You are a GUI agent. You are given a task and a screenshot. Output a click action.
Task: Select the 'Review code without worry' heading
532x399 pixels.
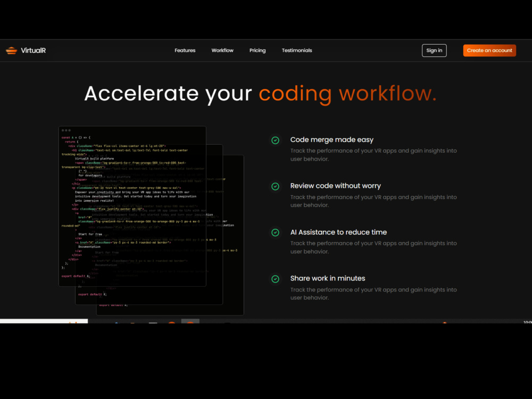click(x=335, y=186)
